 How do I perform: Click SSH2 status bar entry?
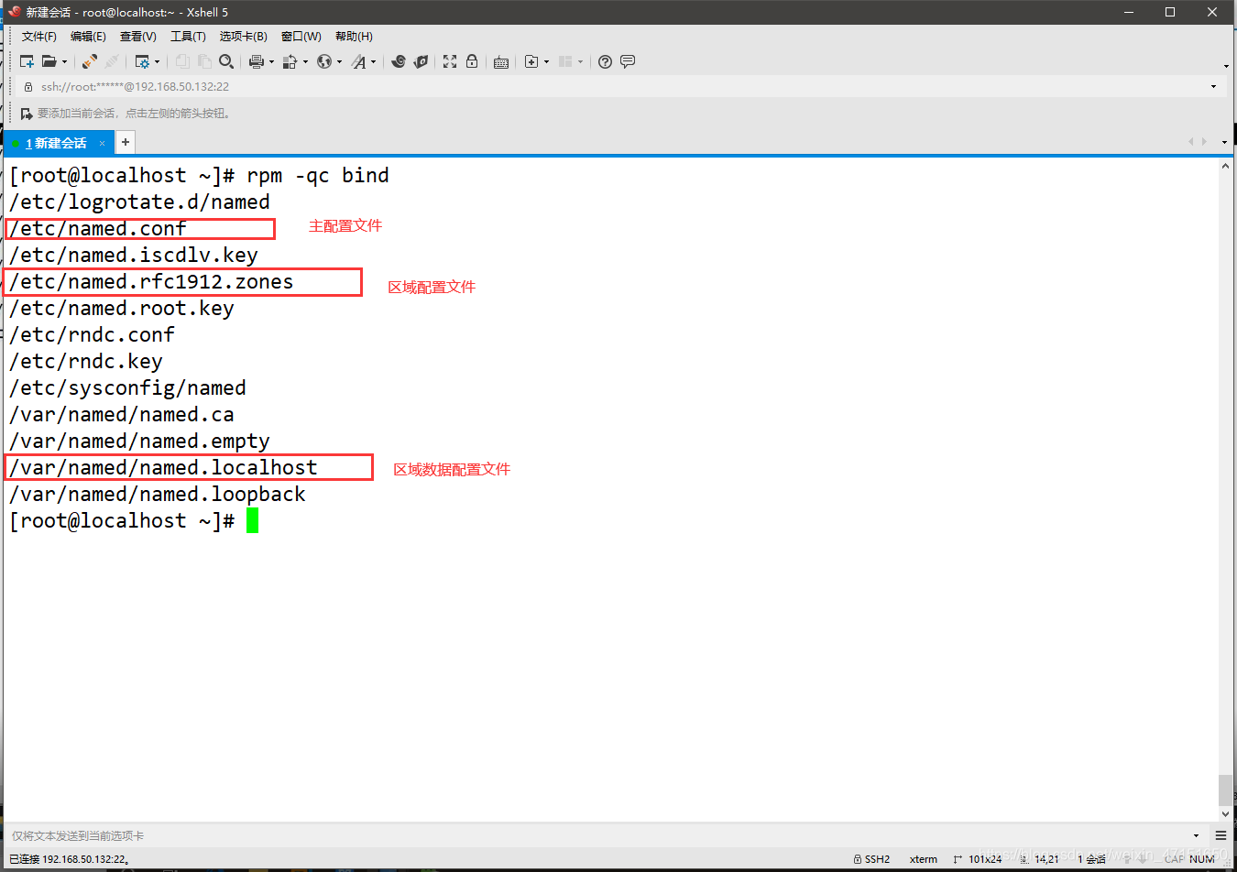(x=871, y=859)
